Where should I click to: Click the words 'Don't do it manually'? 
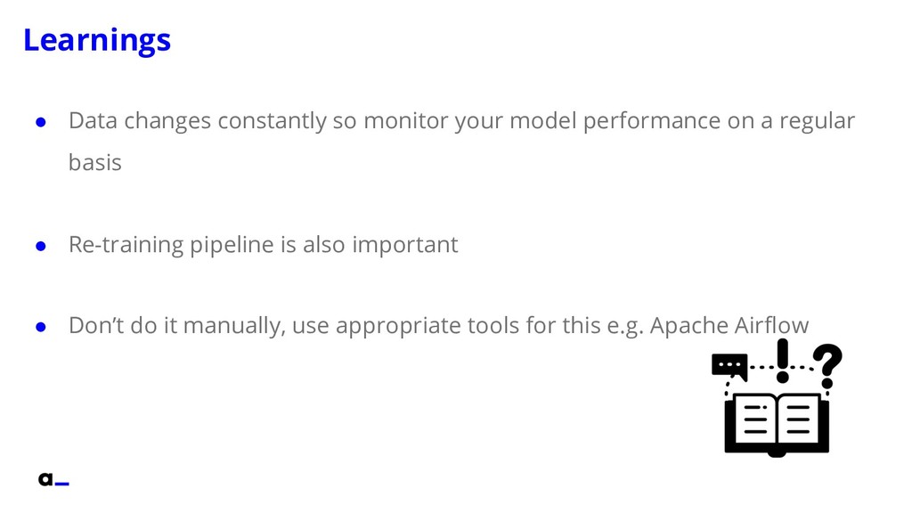click(x=177, y=325)
